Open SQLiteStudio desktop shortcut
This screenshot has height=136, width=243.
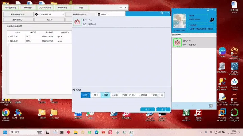point(222,67)
